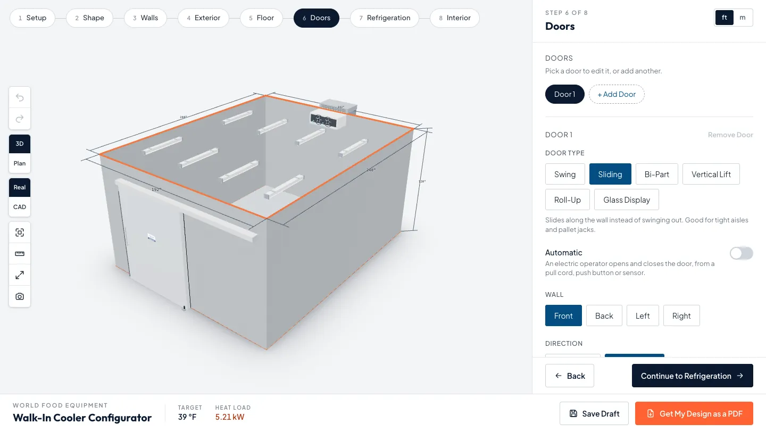
Task: Go to step 4 Exterior
Action: [x=203, y=18]
